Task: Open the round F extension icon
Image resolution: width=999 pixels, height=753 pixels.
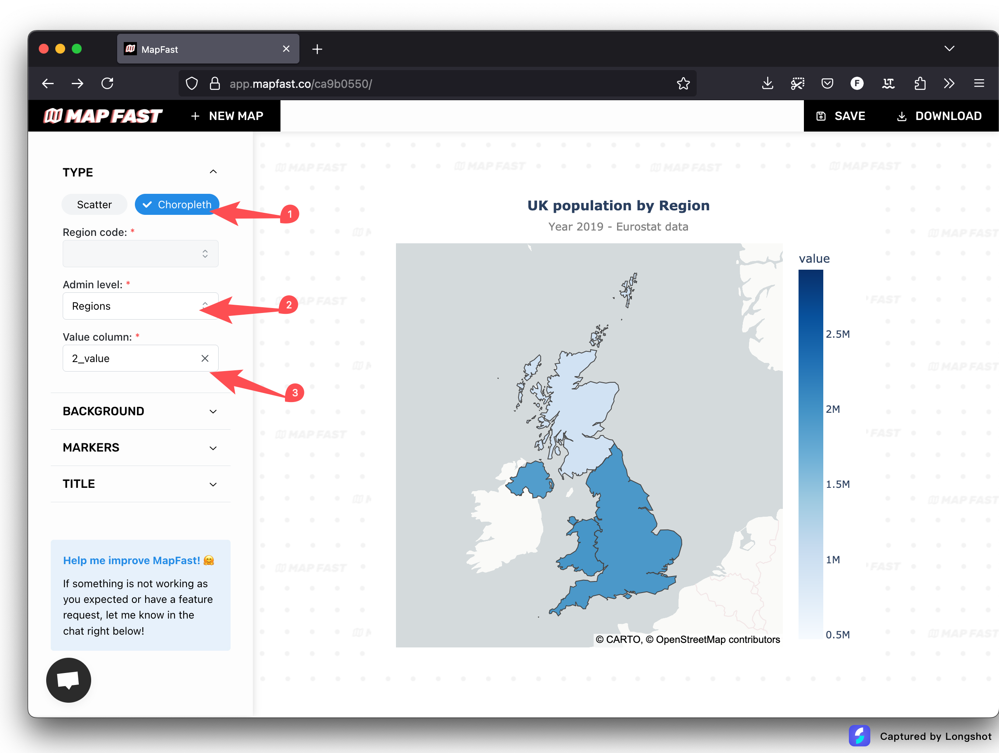Action: pyautogui.click(x=857, y=84)
